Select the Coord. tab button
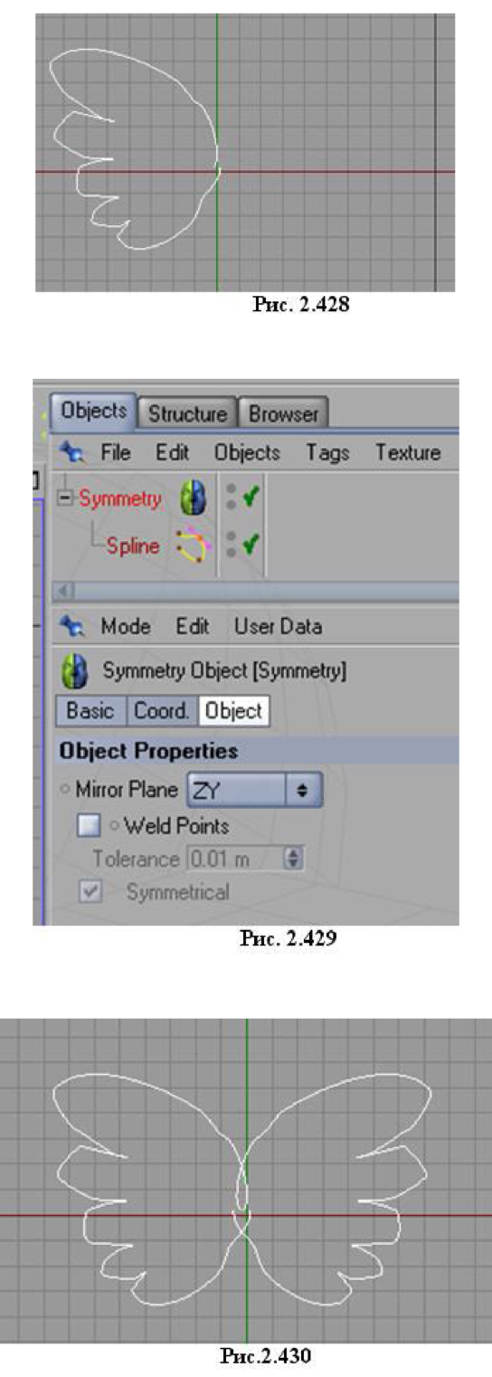Screen dimensions: 492x1377 point(162,711)
